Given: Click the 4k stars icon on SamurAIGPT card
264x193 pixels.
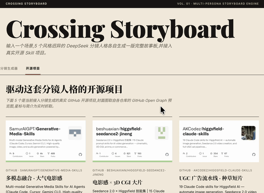Looking at the screenshot, I should [38, 153].
